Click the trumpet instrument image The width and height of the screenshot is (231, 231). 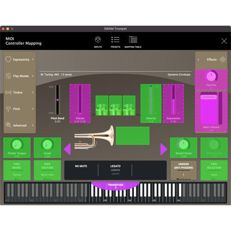pyautogui.click(x=94, y=138)
